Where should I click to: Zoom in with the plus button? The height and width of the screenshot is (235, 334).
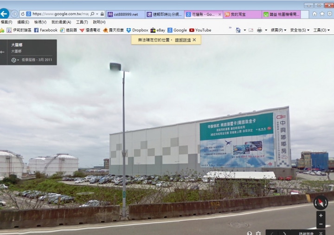321,215
